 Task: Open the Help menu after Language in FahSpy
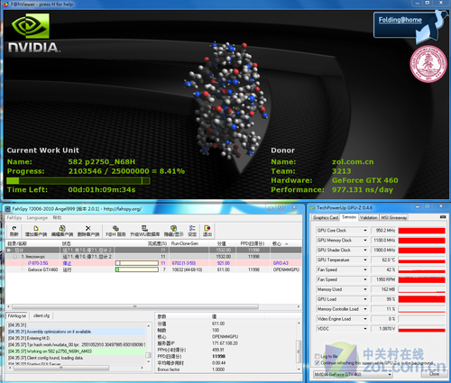point(57,217)
